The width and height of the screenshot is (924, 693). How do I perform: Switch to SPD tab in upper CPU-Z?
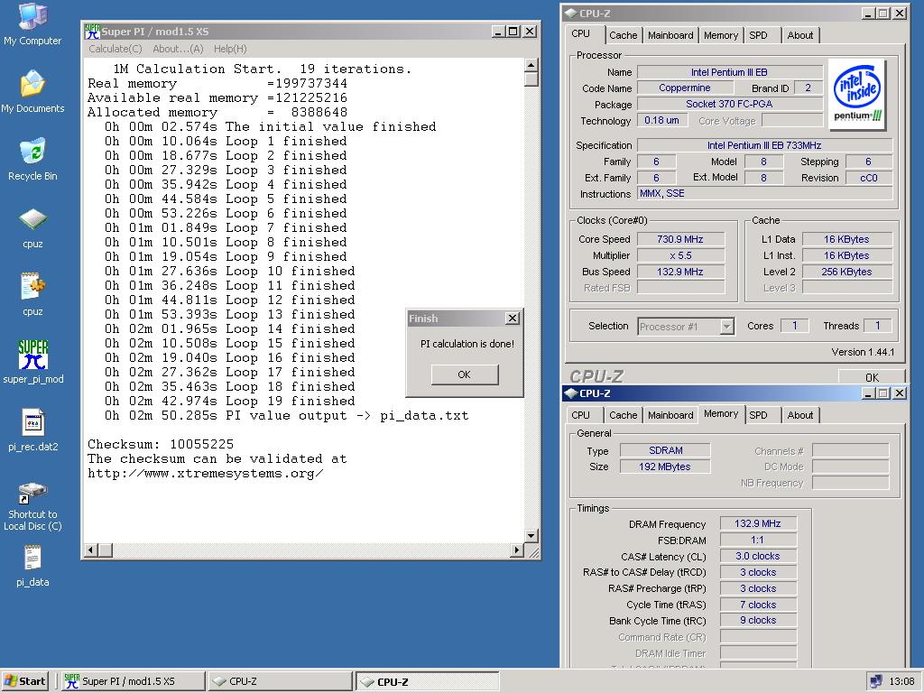(x=758, y=35)
